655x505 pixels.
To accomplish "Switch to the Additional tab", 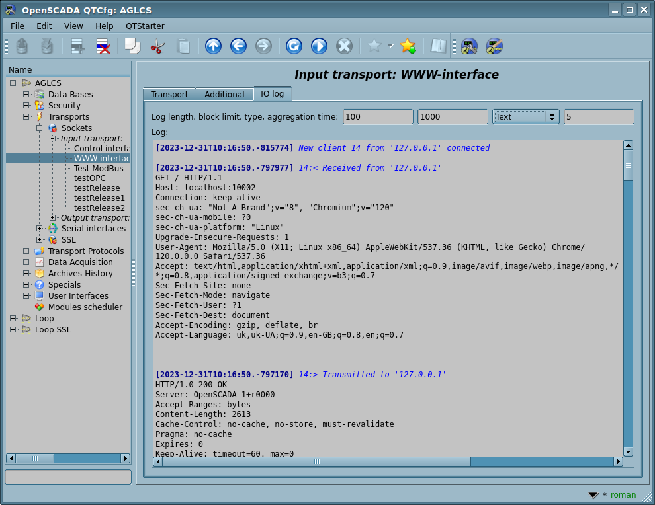I will pyautogui.click(x=224, y=95).
